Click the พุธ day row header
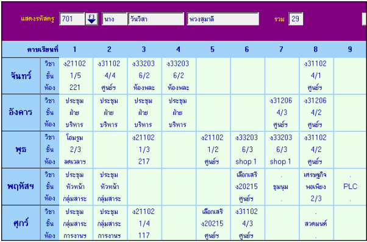The image size is (367, 242). (x=21, y=150)
